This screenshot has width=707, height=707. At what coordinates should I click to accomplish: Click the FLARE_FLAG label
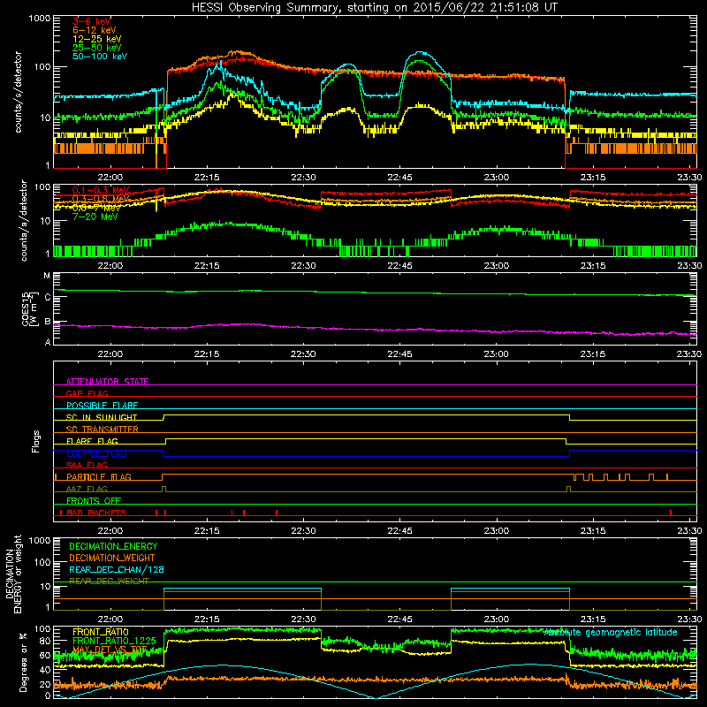coord(92,441)
